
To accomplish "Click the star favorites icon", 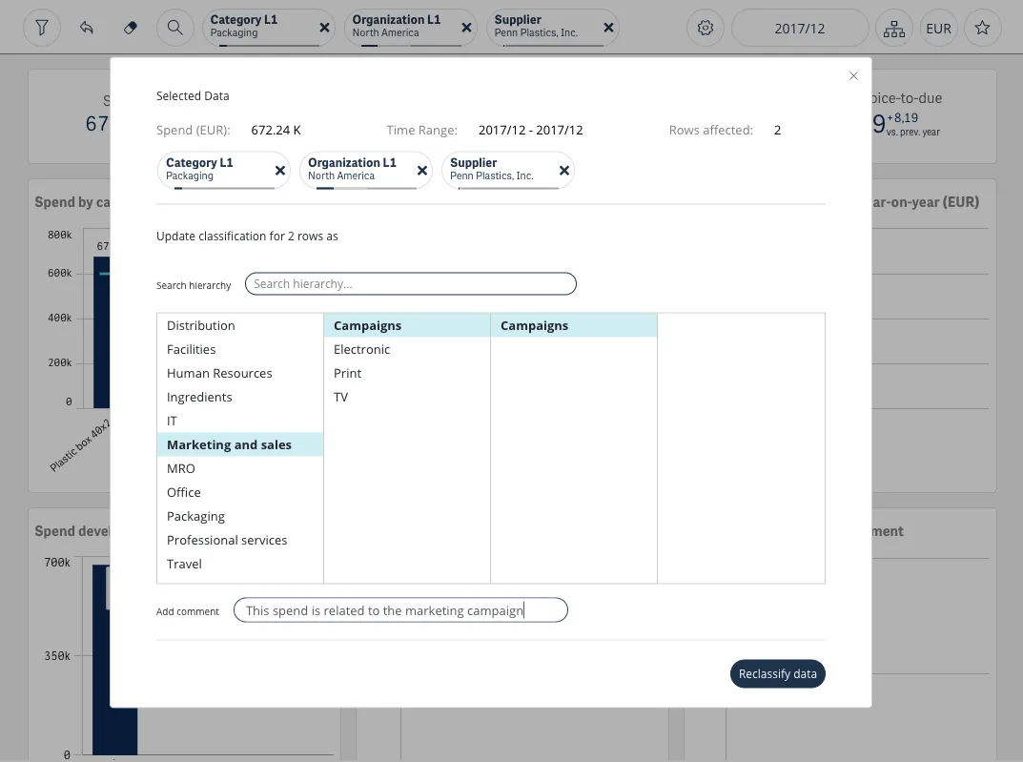I will click(x=982, y=28).
